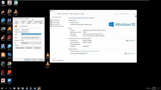The height and width of the screenshot is (90, 161).
Task: Expand the Run Normal window dropdown
Action: coord(31,43)
